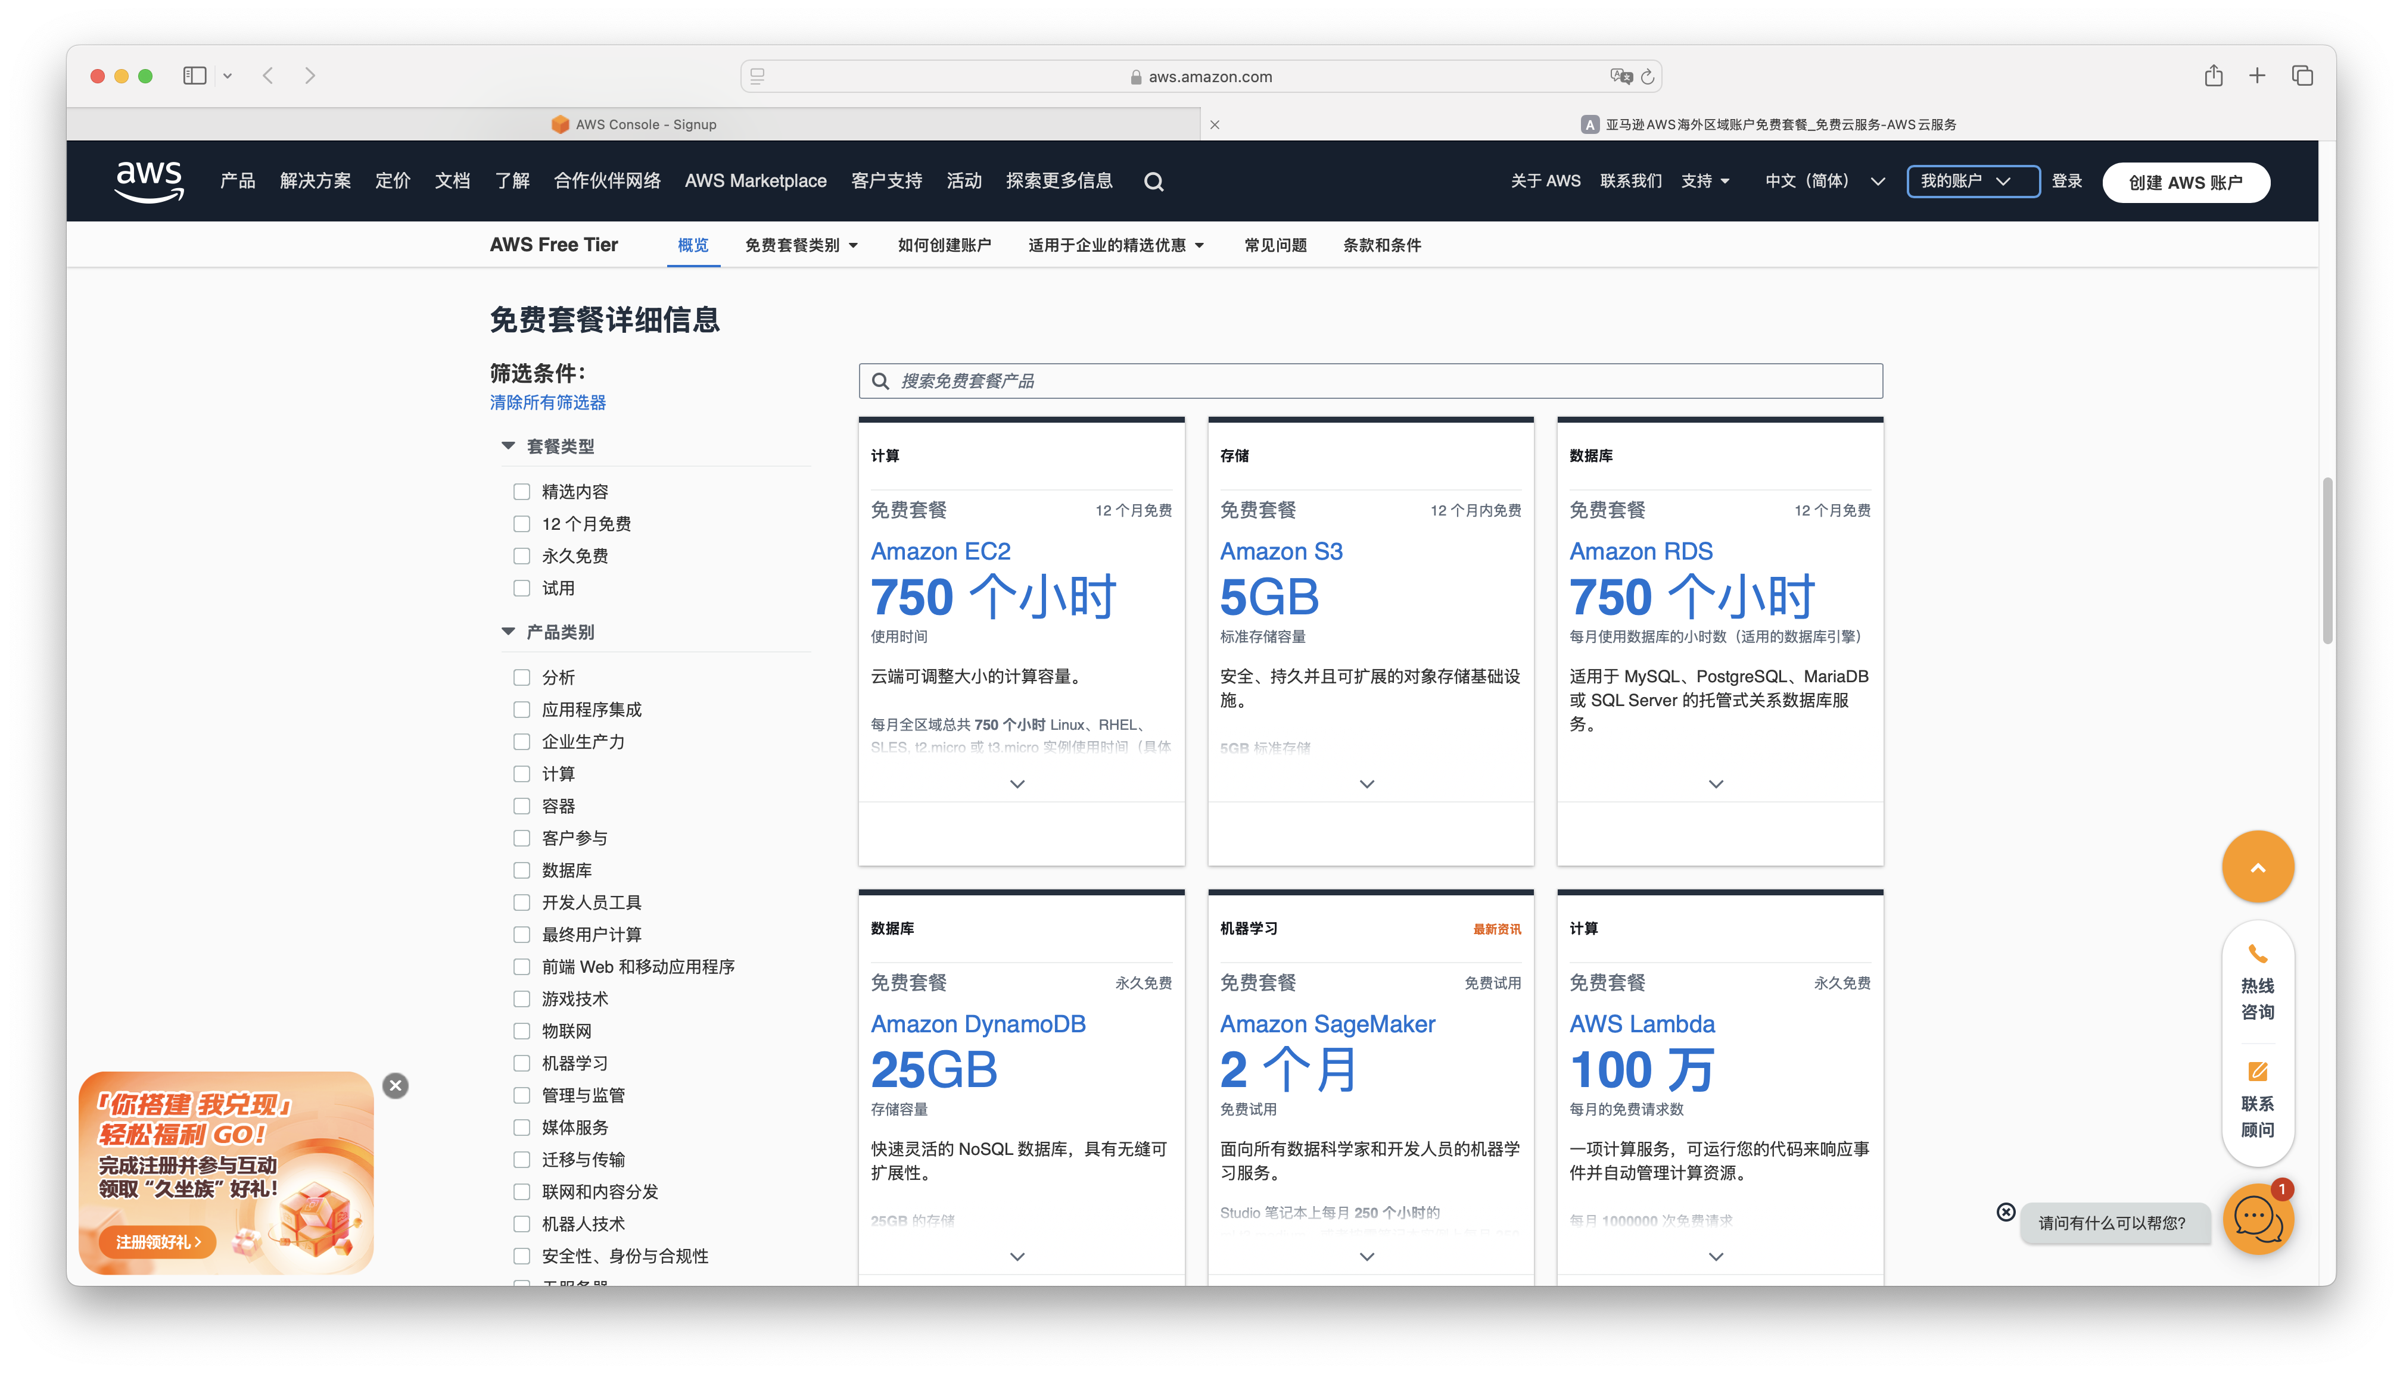
Task: Open the 中文（简体） language dropdown
Action: coord(1824,181)
